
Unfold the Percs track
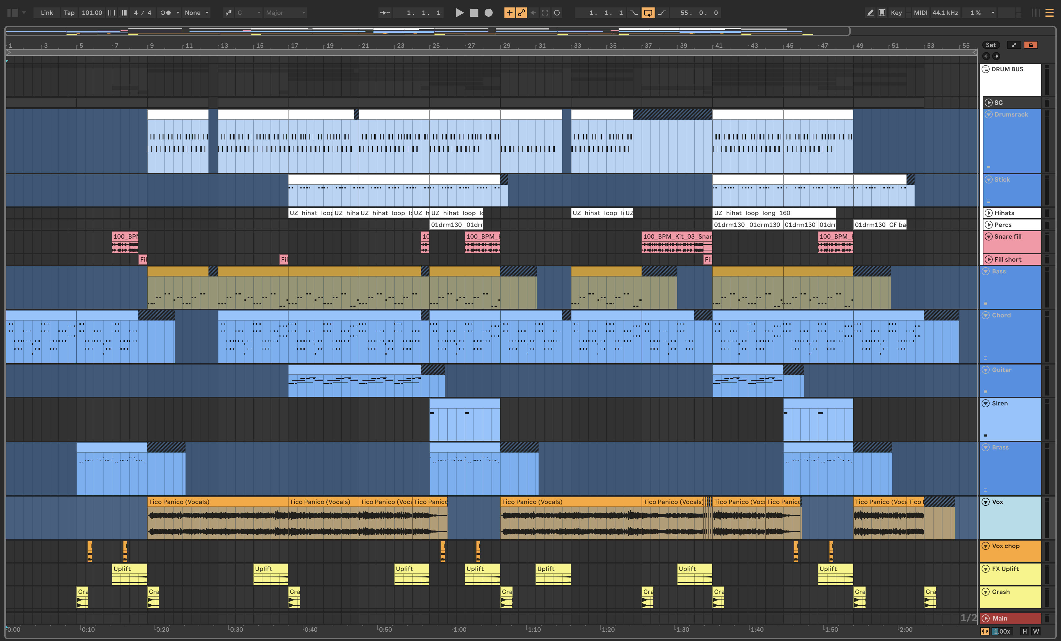pyautogui.click(x=989, y=224)
